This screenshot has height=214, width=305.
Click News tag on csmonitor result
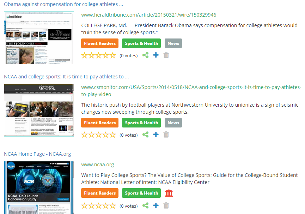173,123
